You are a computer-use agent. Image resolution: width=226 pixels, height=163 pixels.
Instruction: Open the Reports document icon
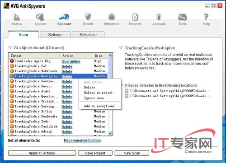coord(135,17)
